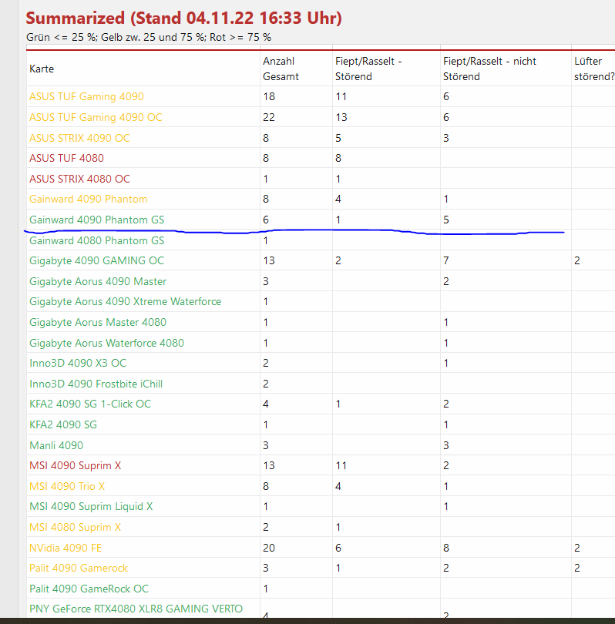
Task: Select Lüfter störend value 2 for NVidia 4090 FE
Action: 577,548
